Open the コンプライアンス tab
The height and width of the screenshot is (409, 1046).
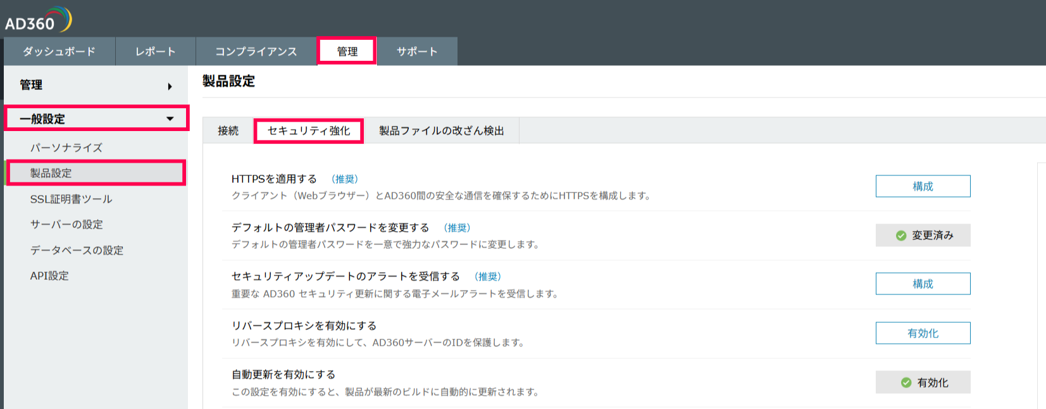tap(256, 51)
